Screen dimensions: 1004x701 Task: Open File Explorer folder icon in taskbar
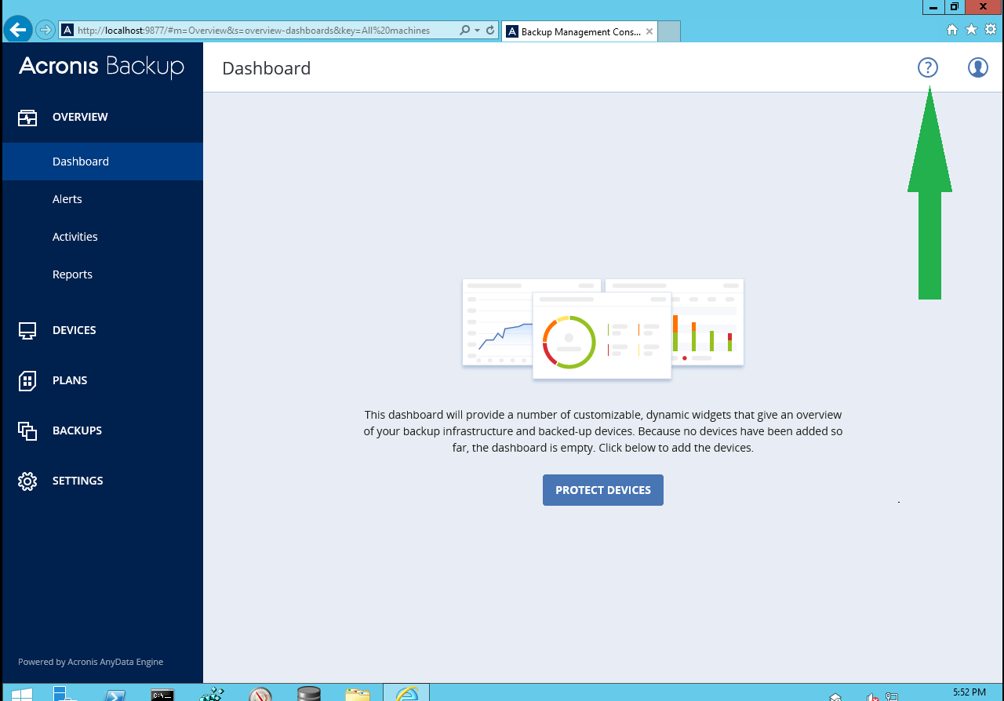358,693
